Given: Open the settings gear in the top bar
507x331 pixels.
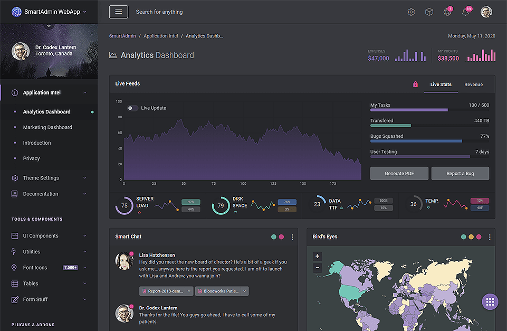Looking at the screenshot, I should (x=411, y=12).
